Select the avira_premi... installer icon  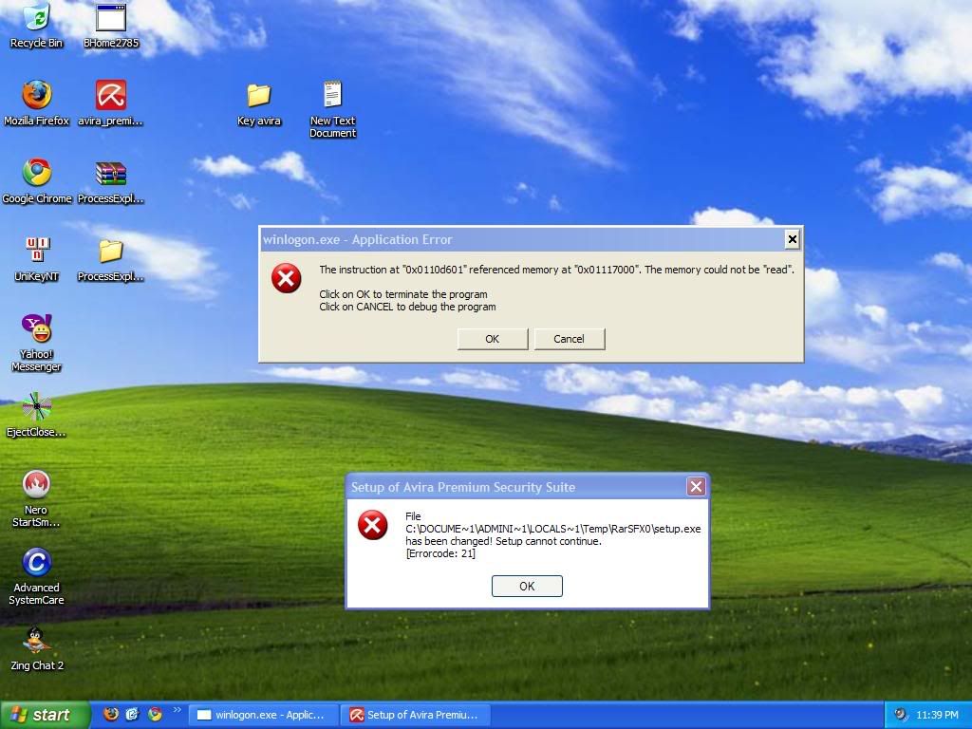tap(111, 103)
